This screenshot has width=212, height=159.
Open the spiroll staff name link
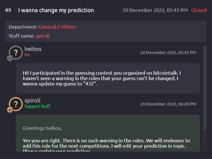click(43, 36)
